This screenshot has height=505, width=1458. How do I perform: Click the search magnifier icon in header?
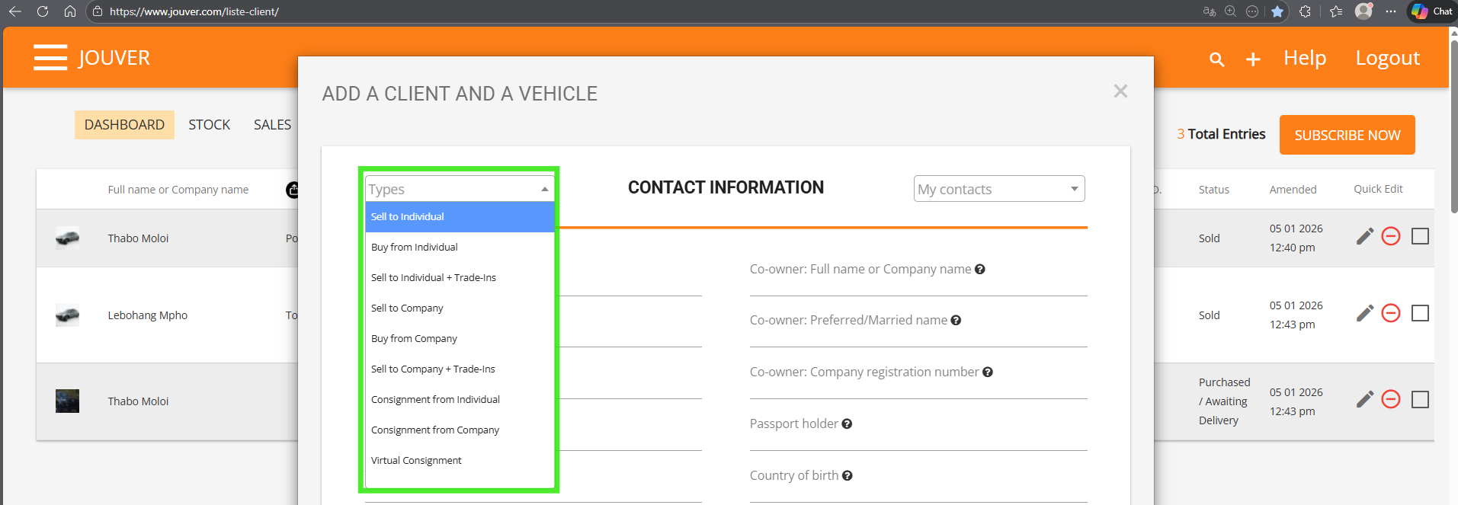[1216, 59]
